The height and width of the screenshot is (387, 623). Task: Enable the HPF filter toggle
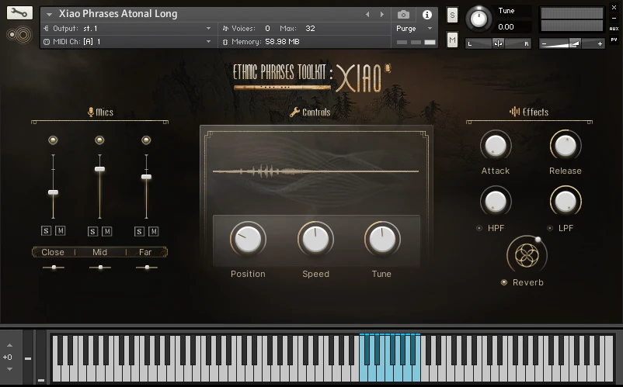pos(479,228)
